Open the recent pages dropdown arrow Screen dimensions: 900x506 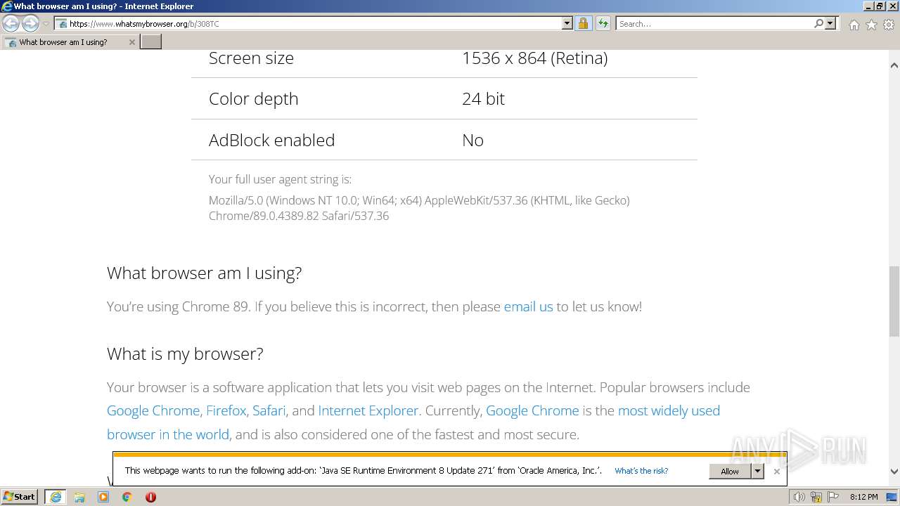46,24
